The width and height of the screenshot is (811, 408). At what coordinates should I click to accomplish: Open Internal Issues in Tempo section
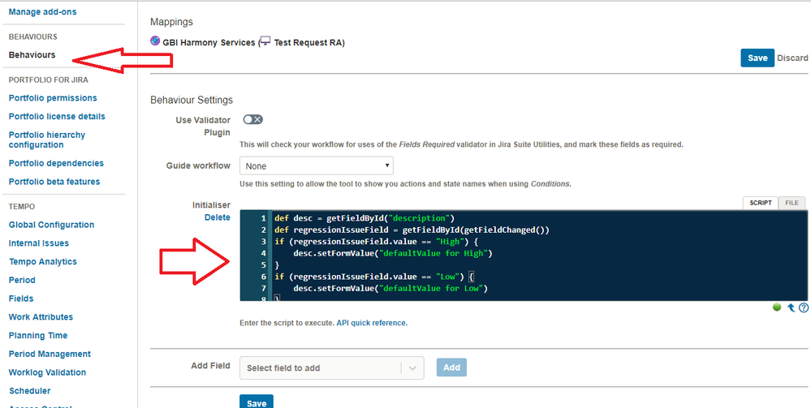coord(39,243)
